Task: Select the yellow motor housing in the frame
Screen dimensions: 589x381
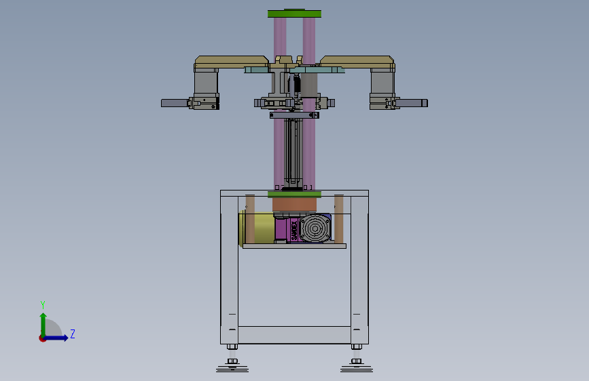Action: click(x=257, y=228)
